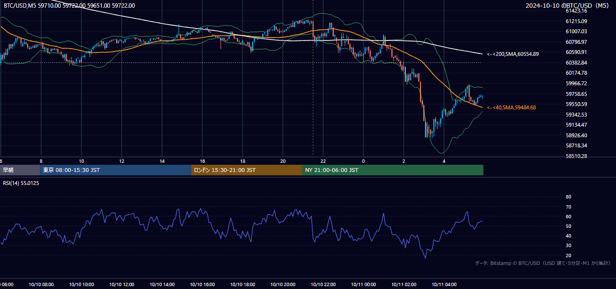
Task: Click hour tick 14 under the price chart
Action: click(x=162, y=161)
